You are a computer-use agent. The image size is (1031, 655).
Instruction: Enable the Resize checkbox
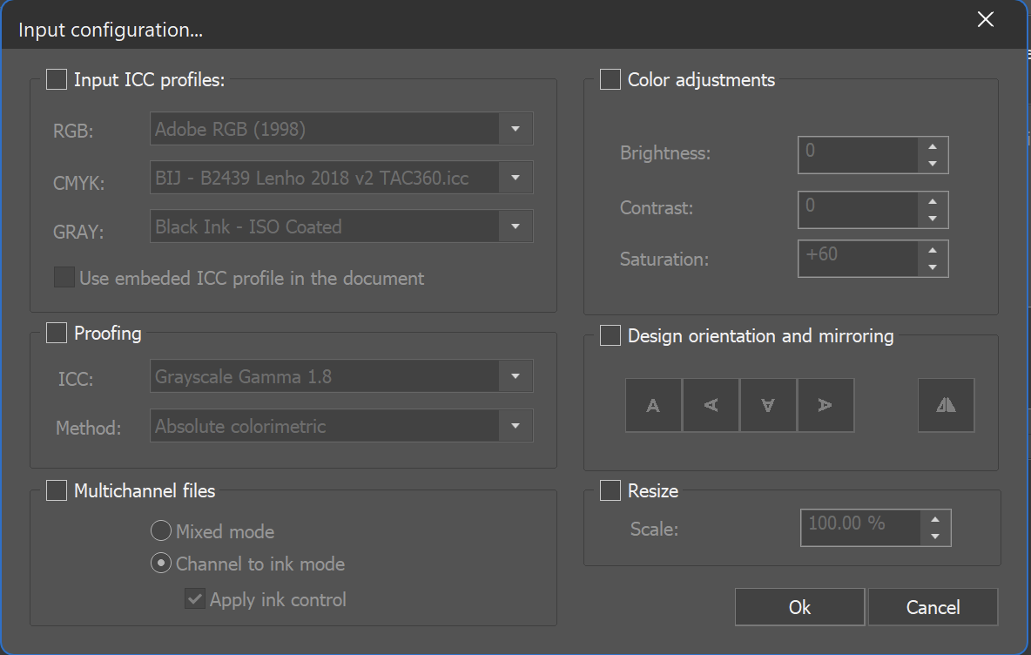pos(610,490)
